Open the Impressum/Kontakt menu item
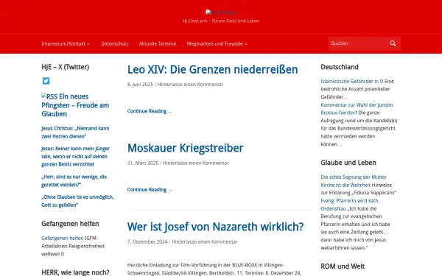Image resolution: width=442 pixels, height=276 pixels. pyautogui.click(x=63, y=43)
